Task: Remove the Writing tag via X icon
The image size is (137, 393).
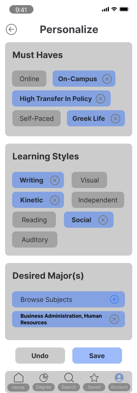Action: pyautogui.click(x=55, y=180)
